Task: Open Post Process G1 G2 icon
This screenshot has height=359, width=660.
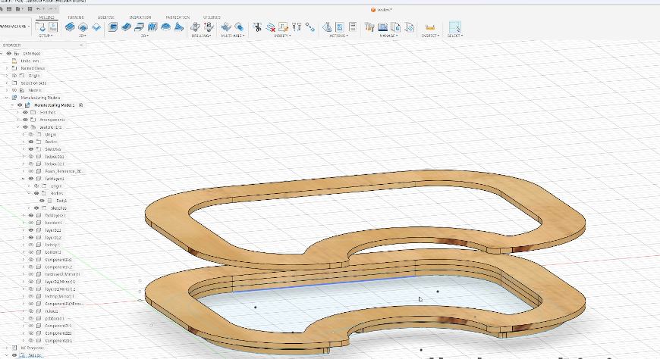Action: pyautogui.click(x=340, y=27)
